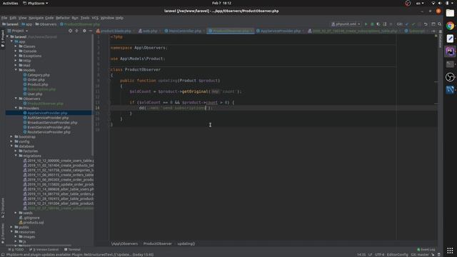Collapse the Observers folder
457x257 pixels.
(x=16, y=99)
